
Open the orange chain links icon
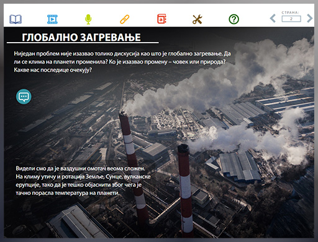click(125, 19)
